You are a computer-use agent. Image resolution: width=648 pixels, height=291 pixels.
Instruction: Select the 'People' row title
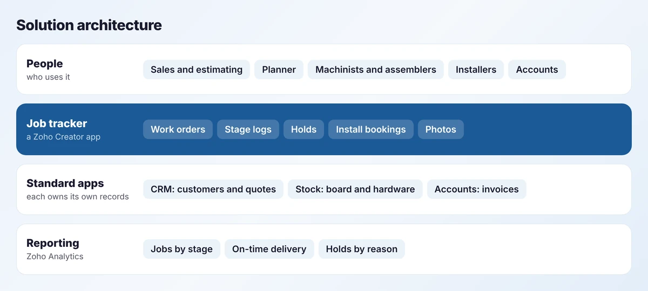tap(45, 64)
